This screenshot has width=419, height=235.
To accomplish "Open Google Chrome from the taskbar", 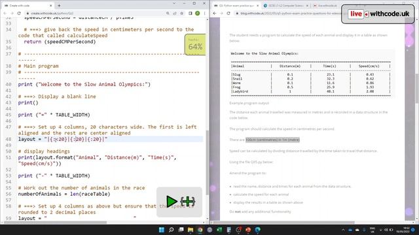I will point(200,230).
